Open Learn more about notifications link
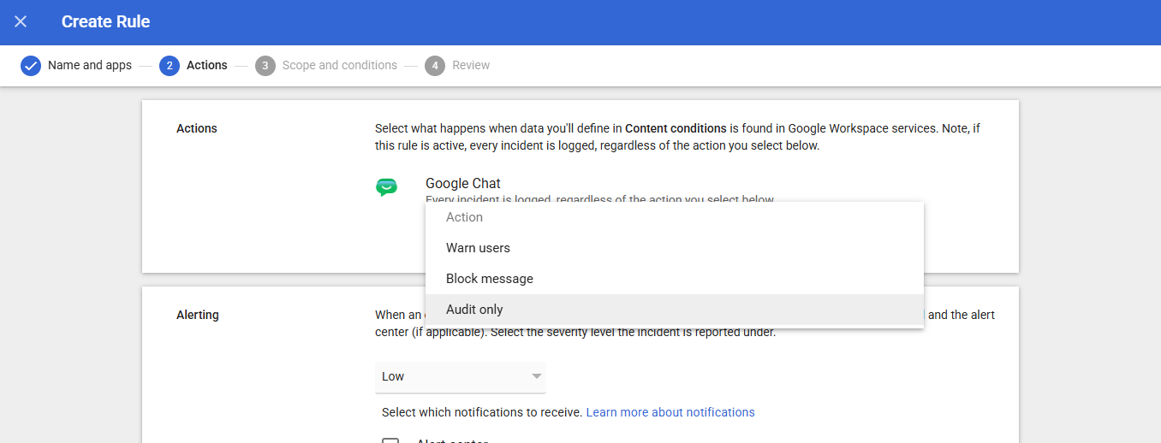The width and height of the screenshot is (1161, 443). point(670,412)
